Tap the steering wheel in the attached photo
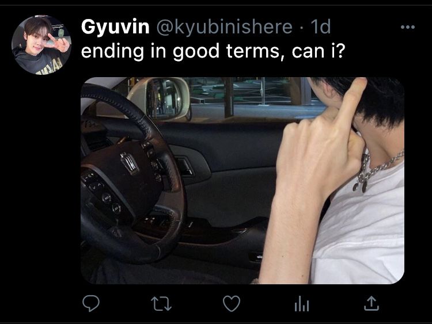This screenshot has height=324, width=432. (130, 176)
